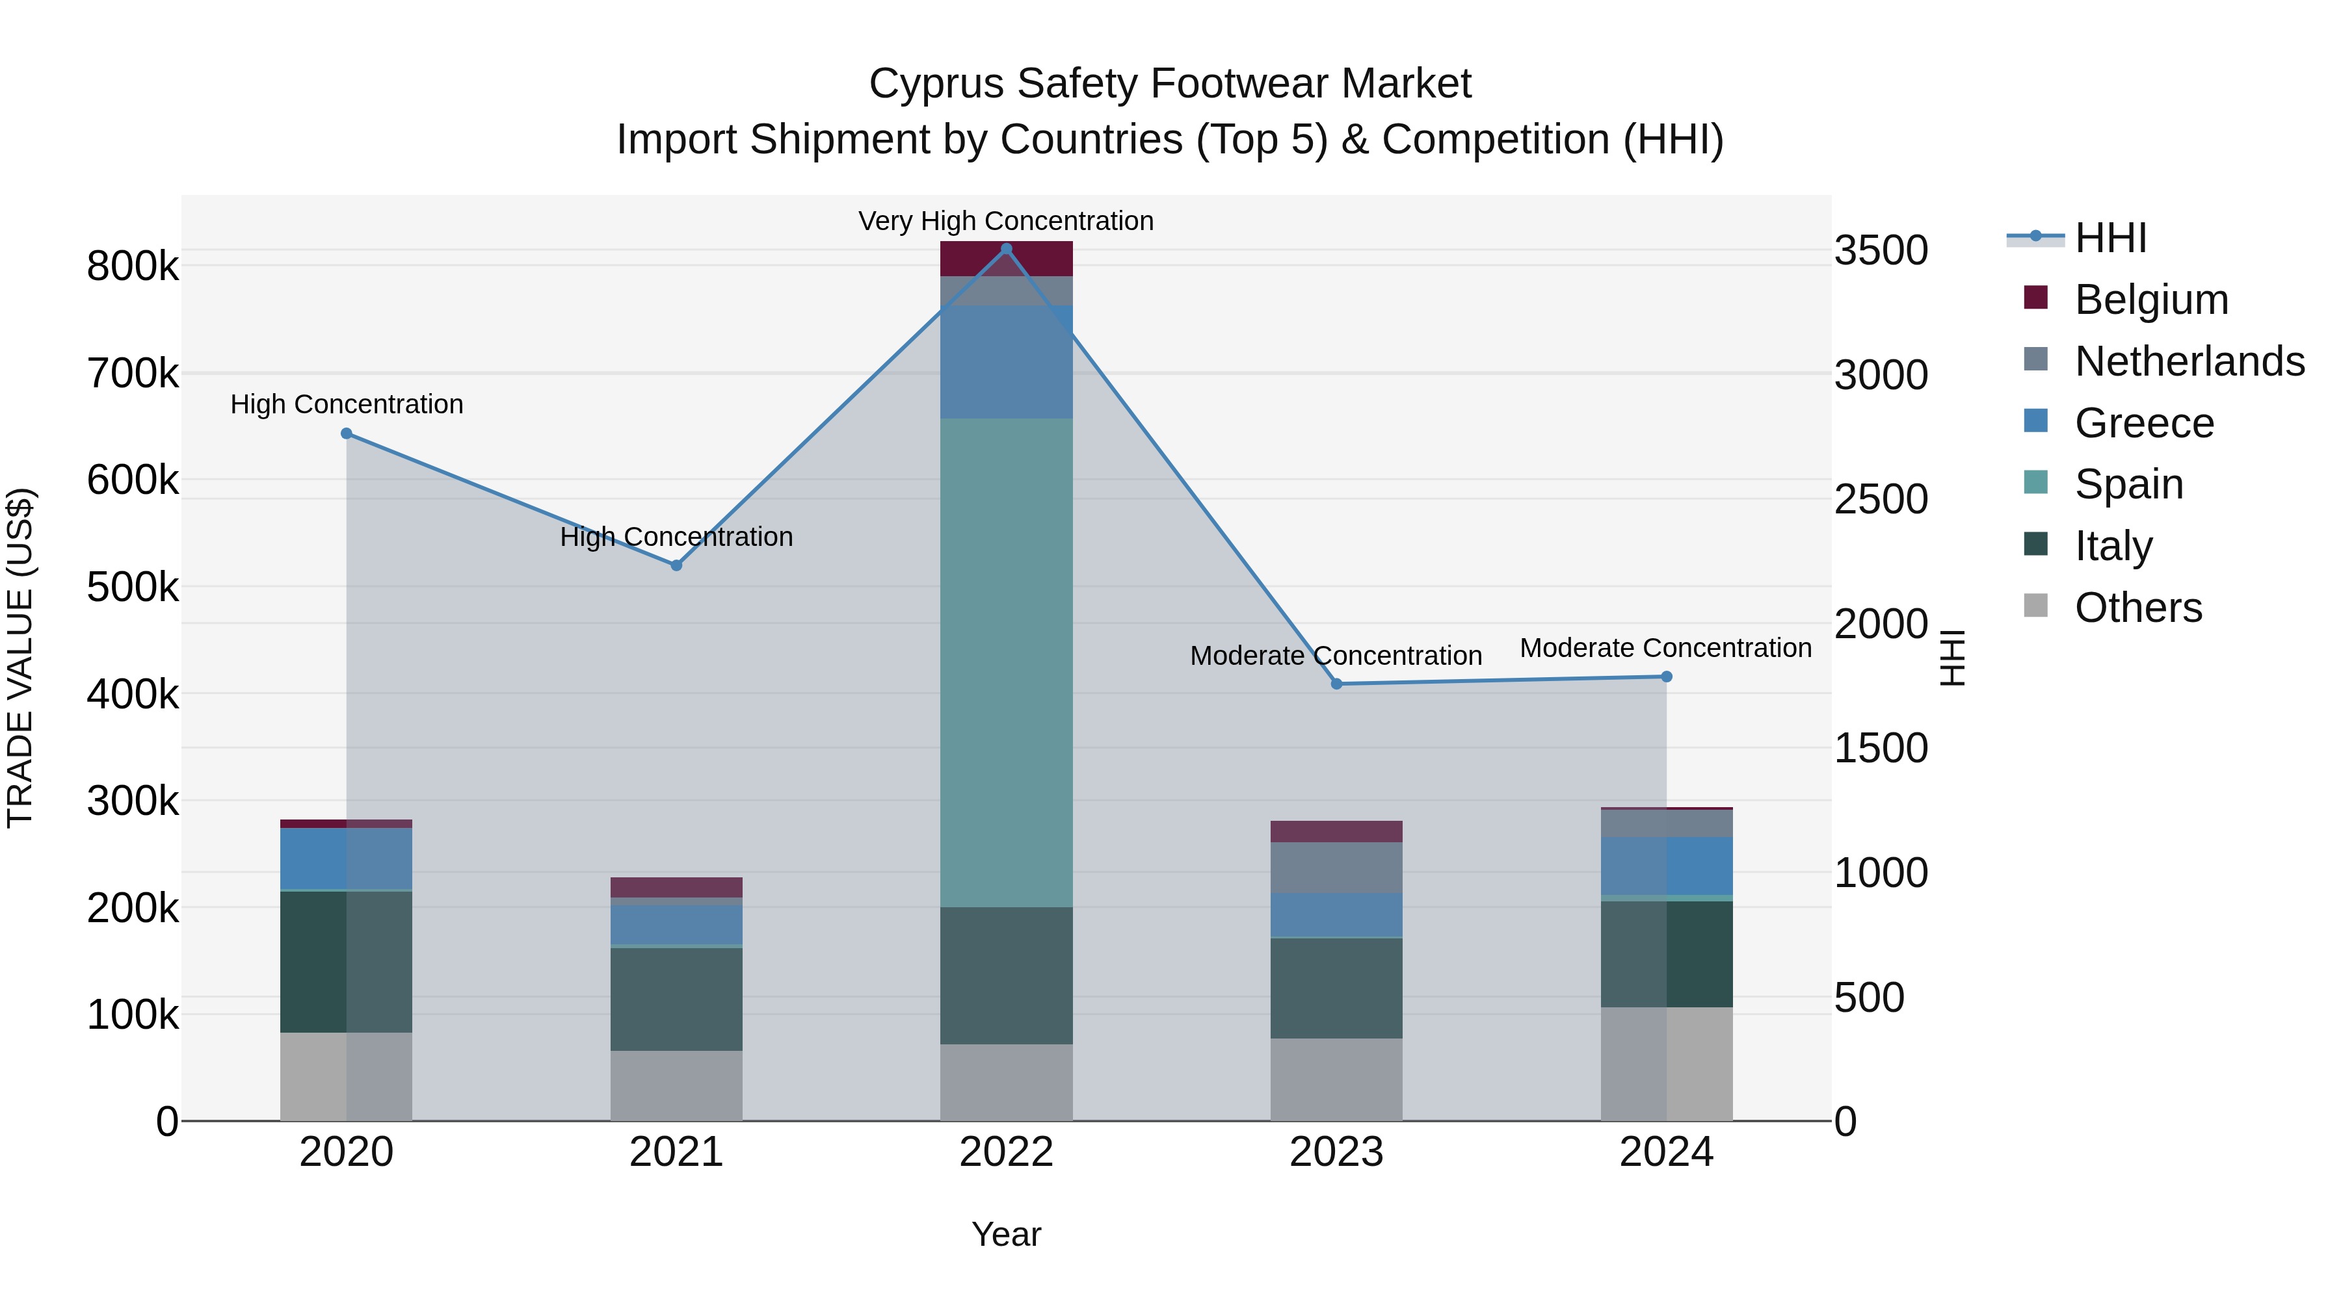Click the '3500' right-axis tick label

tap(1881, 250)
